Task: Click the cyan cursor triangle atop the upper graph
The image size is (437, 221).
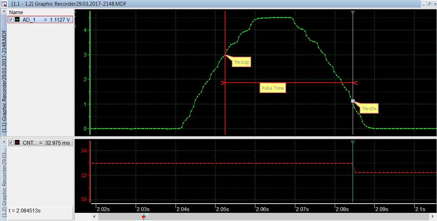Action: (353, 12)
